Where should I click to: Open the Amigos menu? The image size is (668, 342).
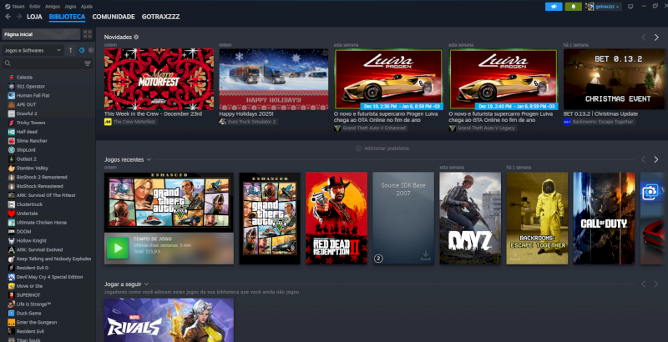click(x=53, y=7)
